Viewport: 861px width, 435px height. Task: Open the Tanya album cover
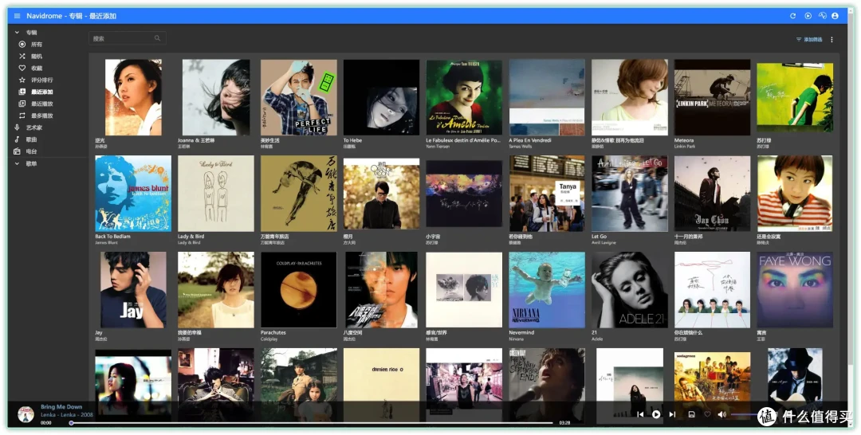pos(547,194)
